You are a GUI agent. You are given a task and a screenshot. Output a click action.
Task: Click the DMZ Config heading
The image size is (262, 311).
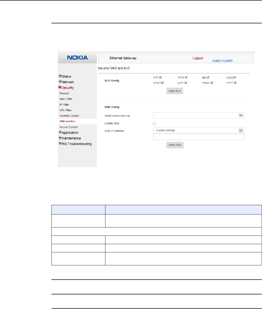[x=112, y=107]
